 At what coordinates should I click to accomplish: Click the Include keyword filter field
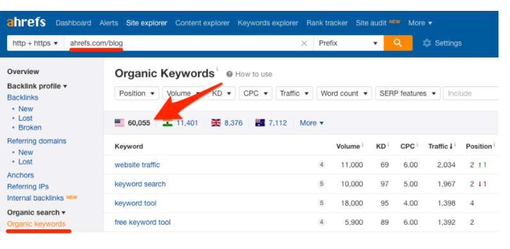click(x=470, y=93)
